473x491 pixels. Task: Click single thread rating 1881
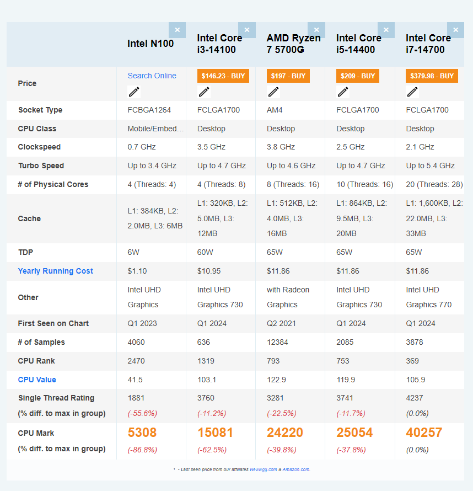point(136,398)
